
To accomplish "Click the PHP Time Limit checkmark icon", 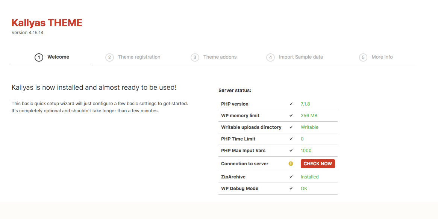I will pos(291,139).
